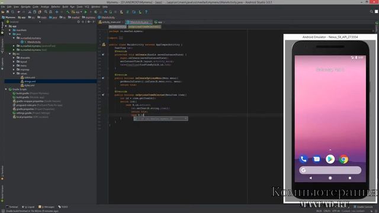The height and width of the screenshot is (213, 379).
Task: Click the Paste toolbar icon
Action: (40, 12)
